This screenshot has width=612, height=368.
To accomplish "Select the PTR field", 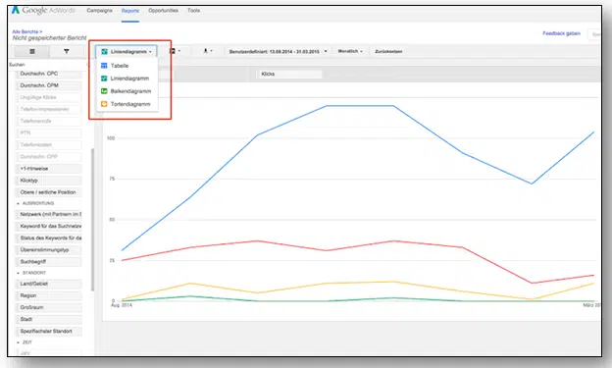I will pos(49,132).
